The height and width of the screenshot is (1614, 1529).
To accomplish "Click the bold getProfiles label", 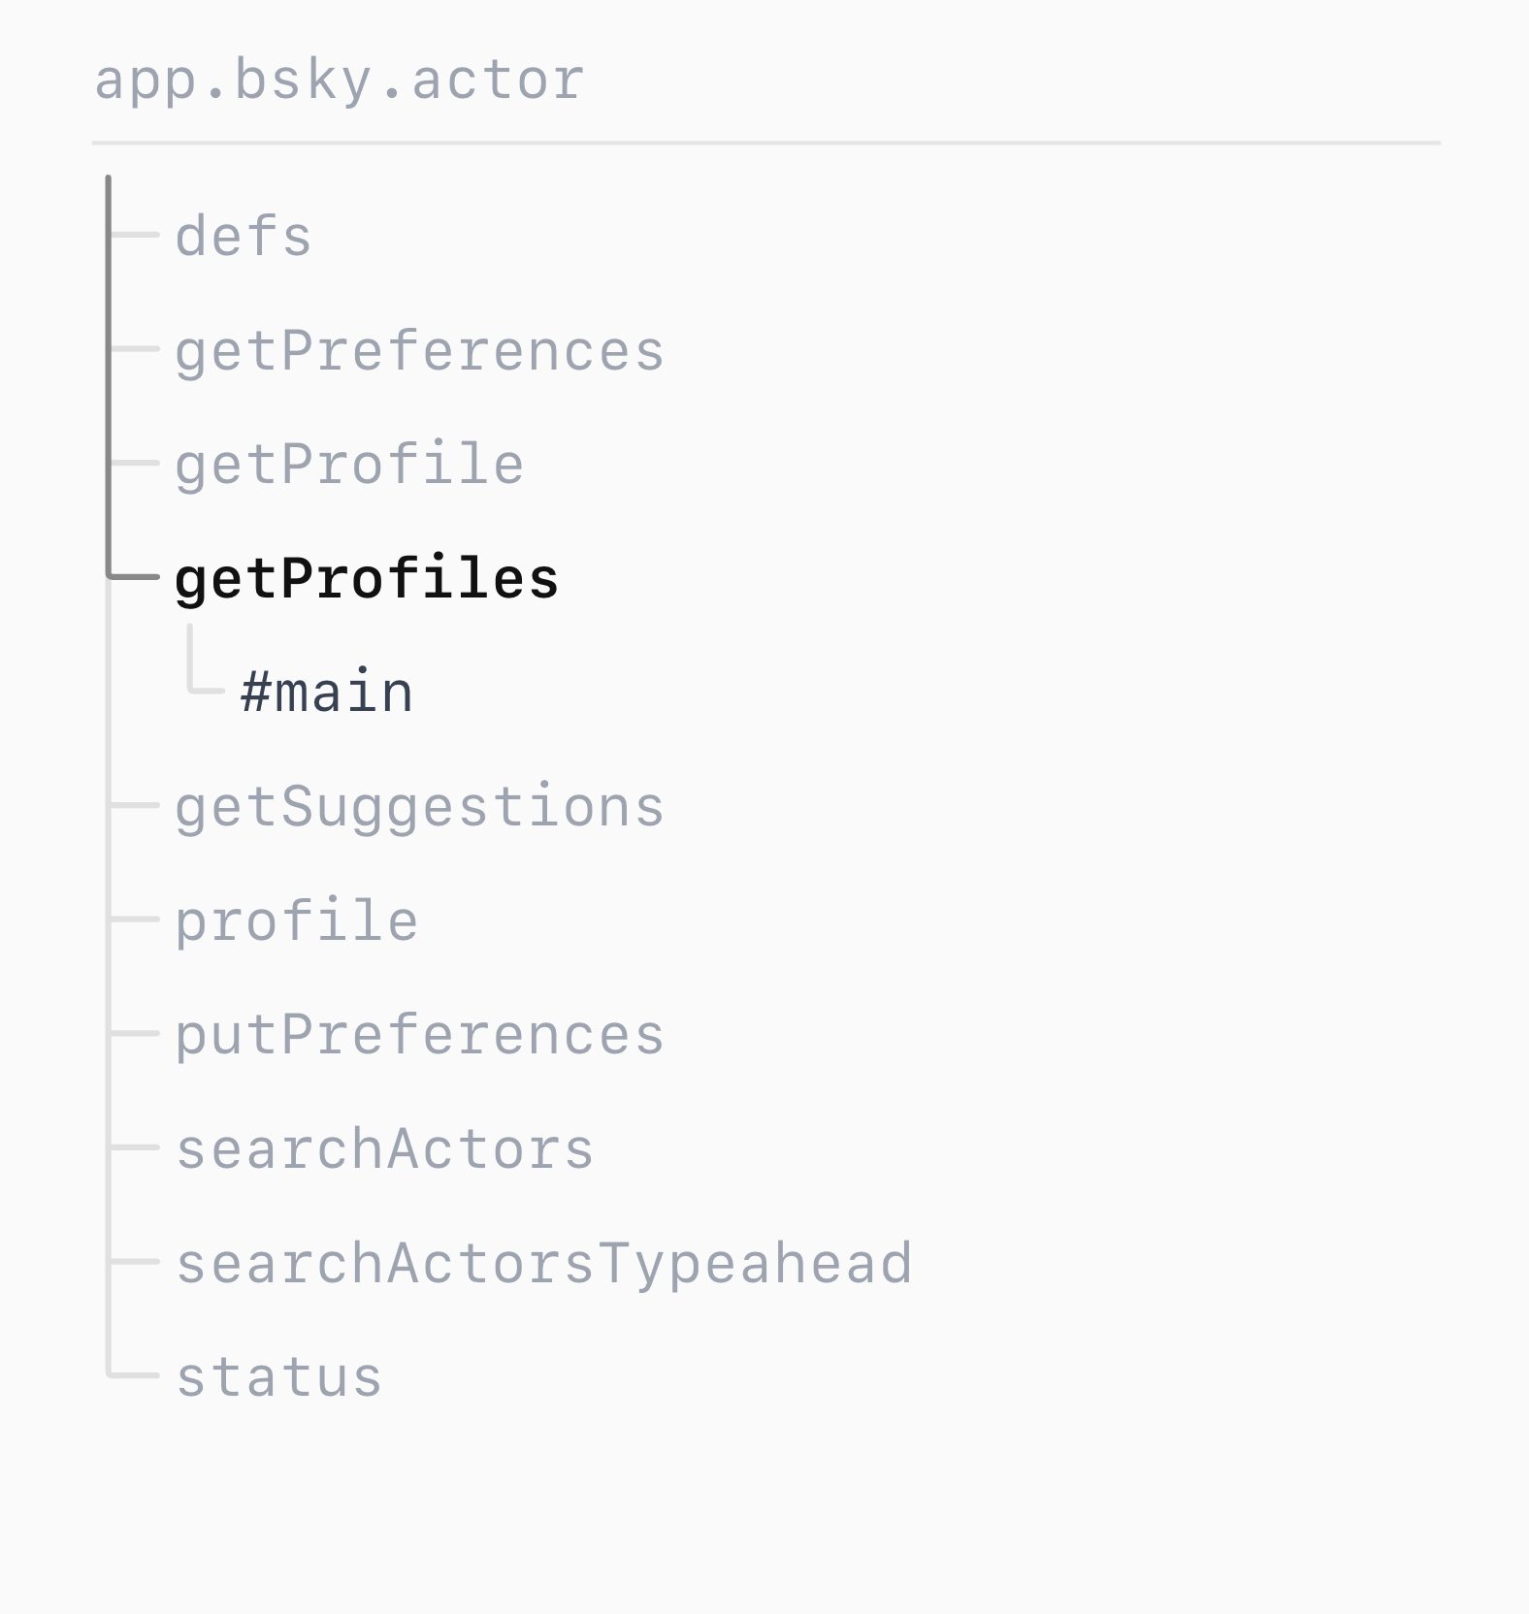I will click(x=366, y=579).
